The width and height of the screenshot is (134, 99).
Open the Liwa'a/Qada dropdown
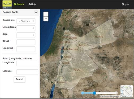tap(26, 28)
